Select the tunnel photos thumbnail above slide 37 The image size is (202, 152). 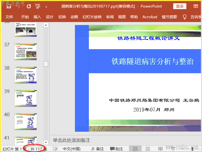click(26, 29)
